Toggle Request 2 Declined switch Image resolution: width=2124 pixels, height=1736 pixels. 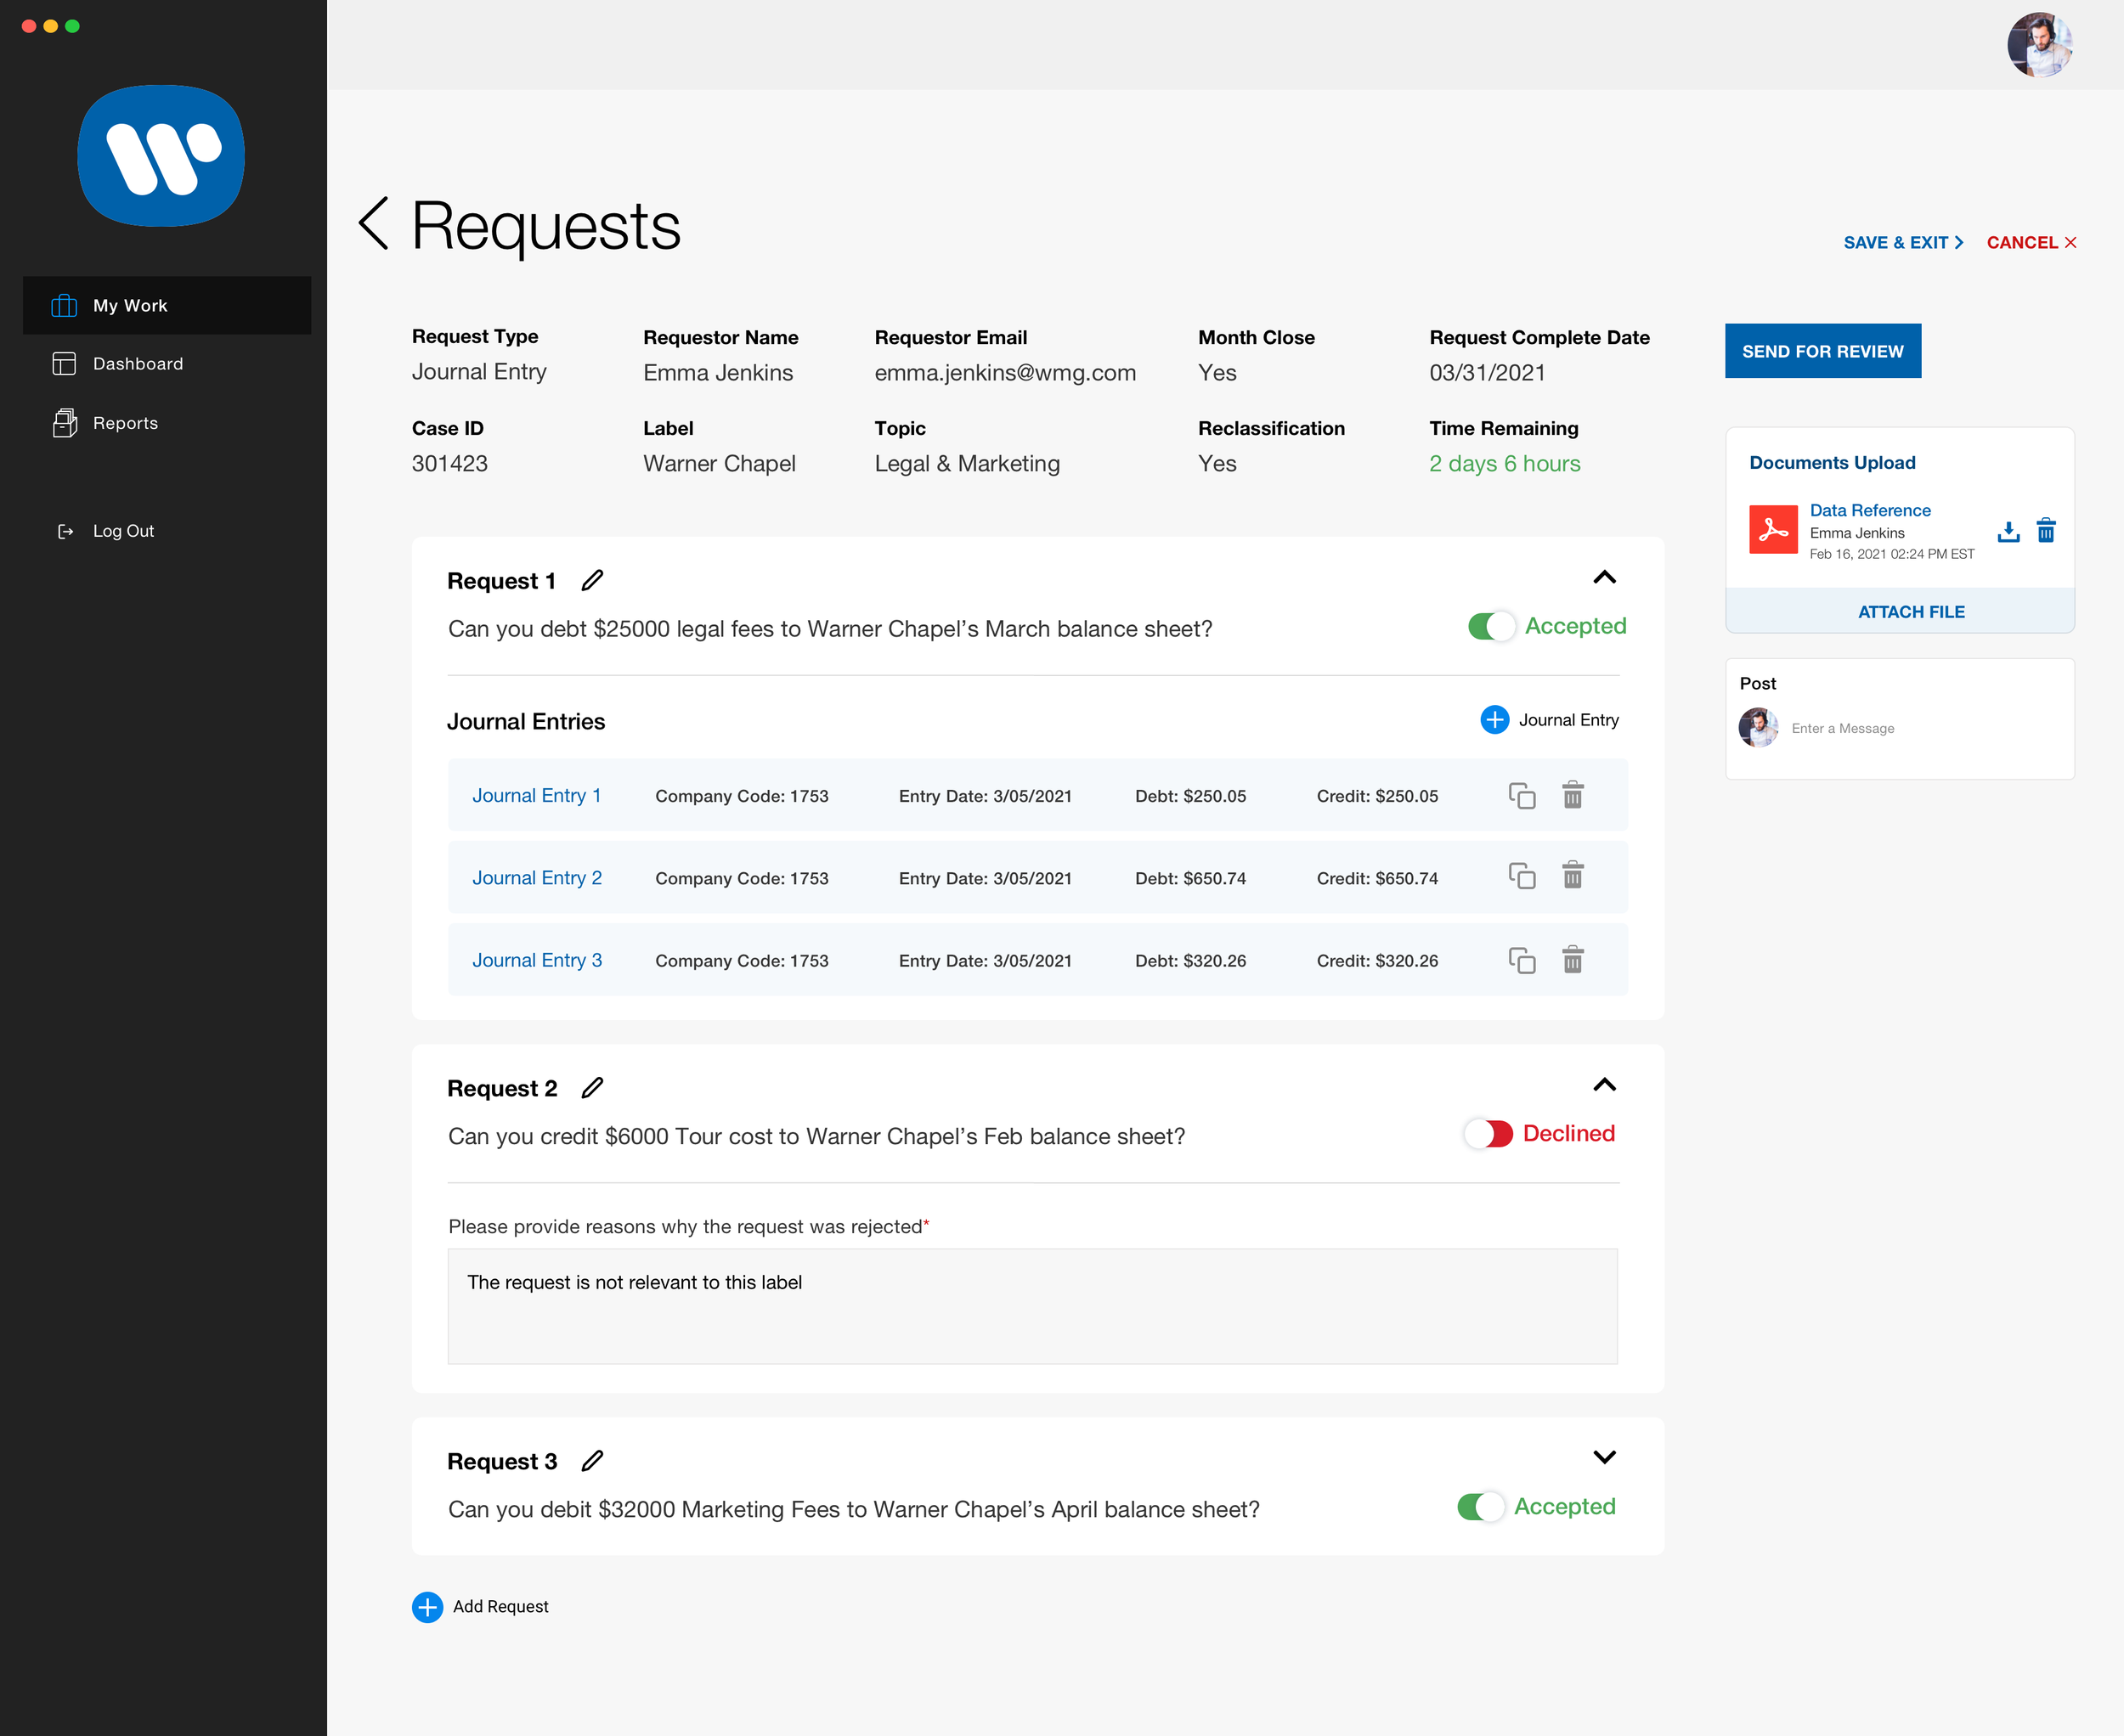(1488, 1134)
